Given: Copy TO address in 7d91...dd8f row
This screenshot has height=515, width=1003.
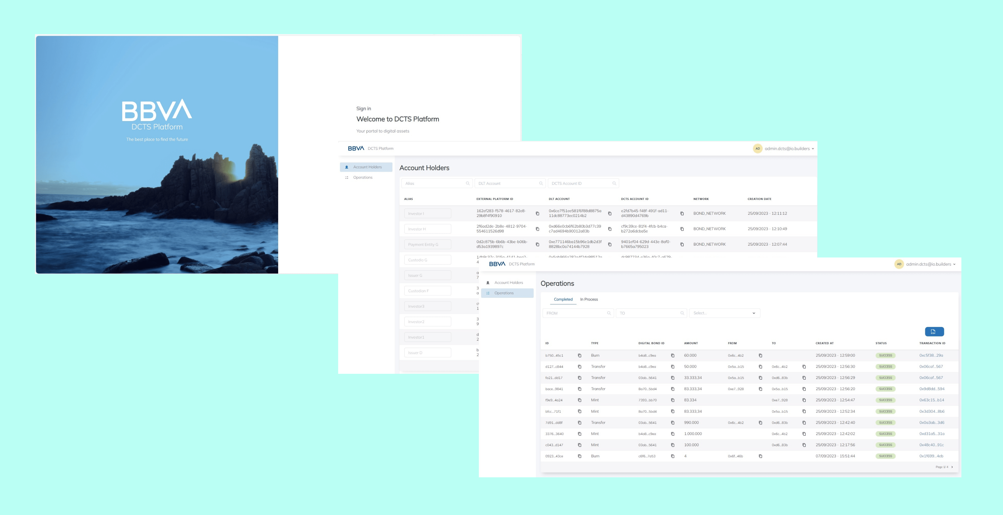Looking at the screenshot, I should 804,422.
